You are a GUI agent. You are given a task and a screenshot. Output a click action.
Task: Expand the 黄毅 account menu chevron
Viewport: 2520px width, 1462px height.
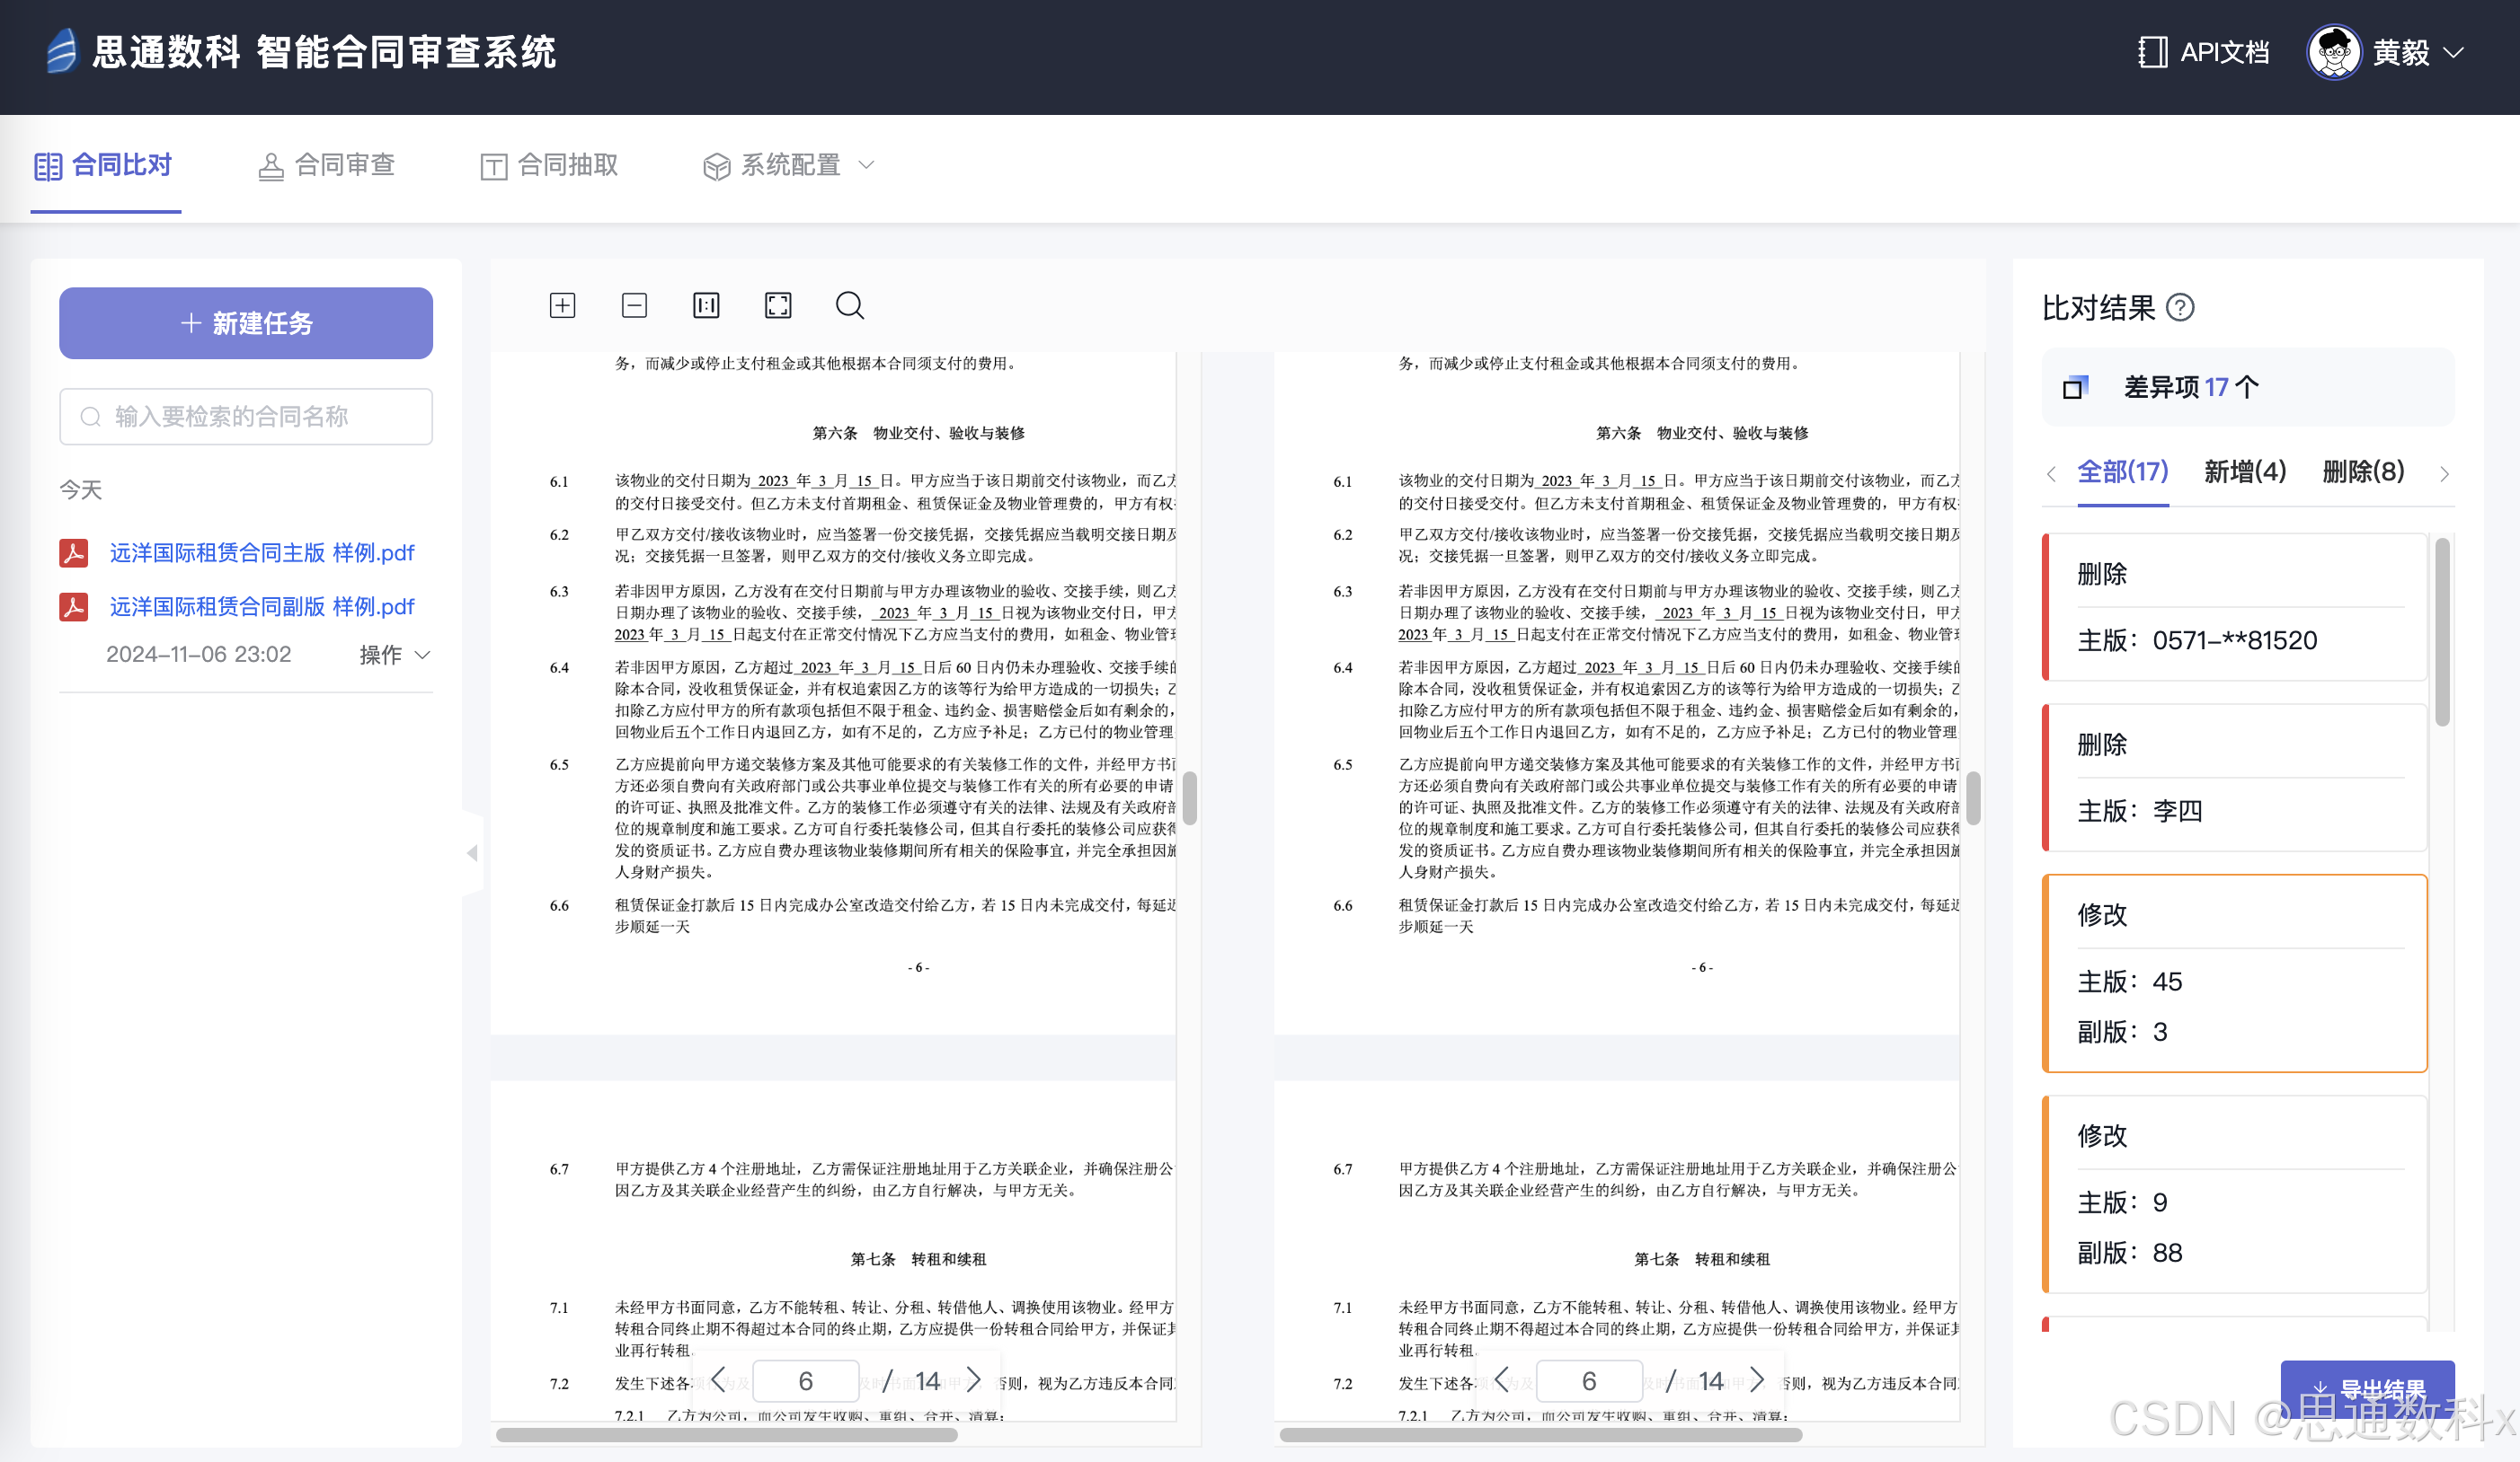pos(2454,52)
